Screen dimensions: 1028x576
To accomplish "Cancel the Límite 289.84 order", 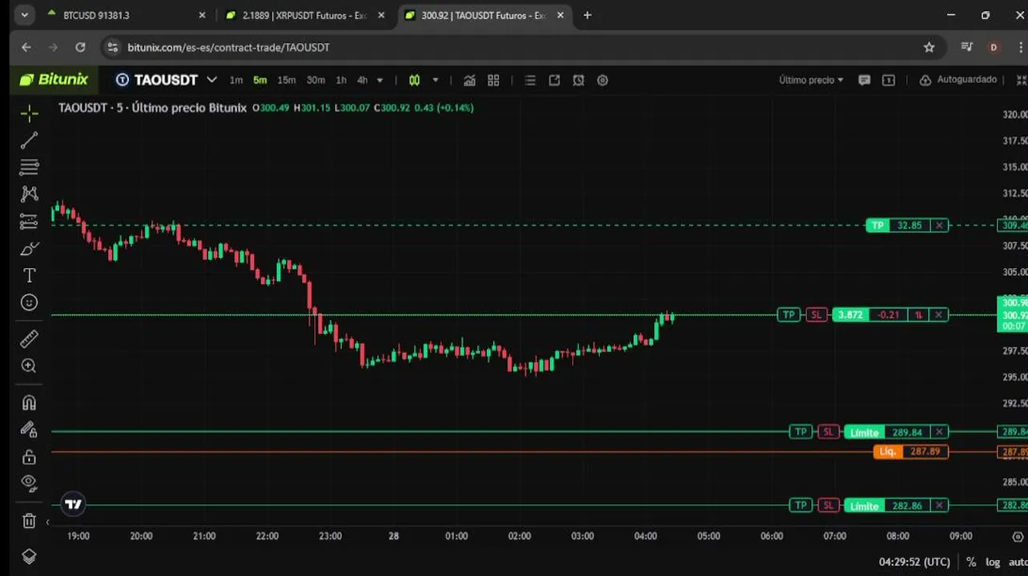I will pos(939,432).
